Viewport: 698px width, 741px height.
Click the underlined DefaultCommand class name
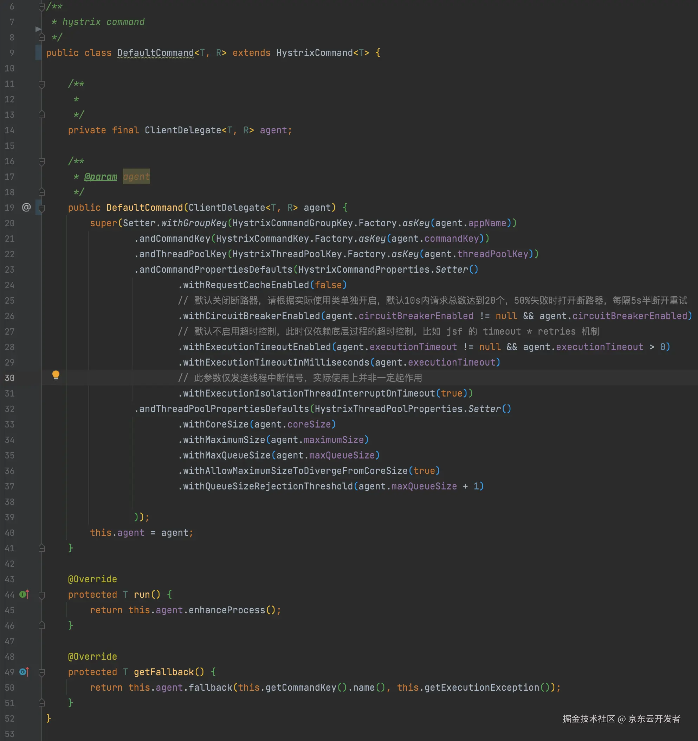point(155,53)
